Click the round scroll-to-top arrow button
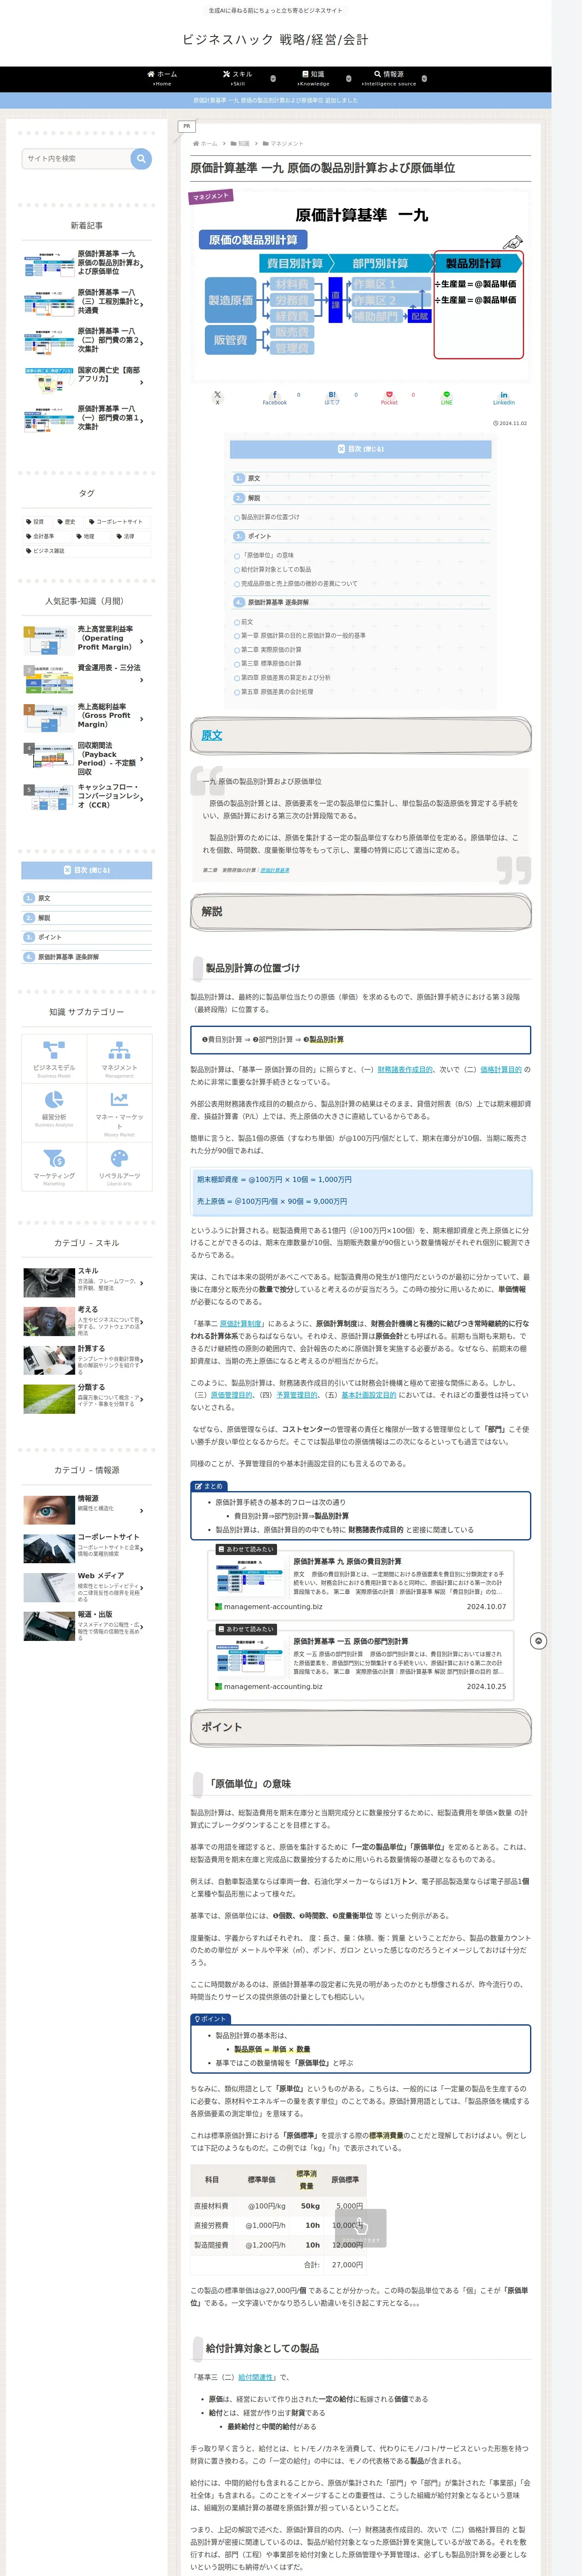 tap(539, 1641)
